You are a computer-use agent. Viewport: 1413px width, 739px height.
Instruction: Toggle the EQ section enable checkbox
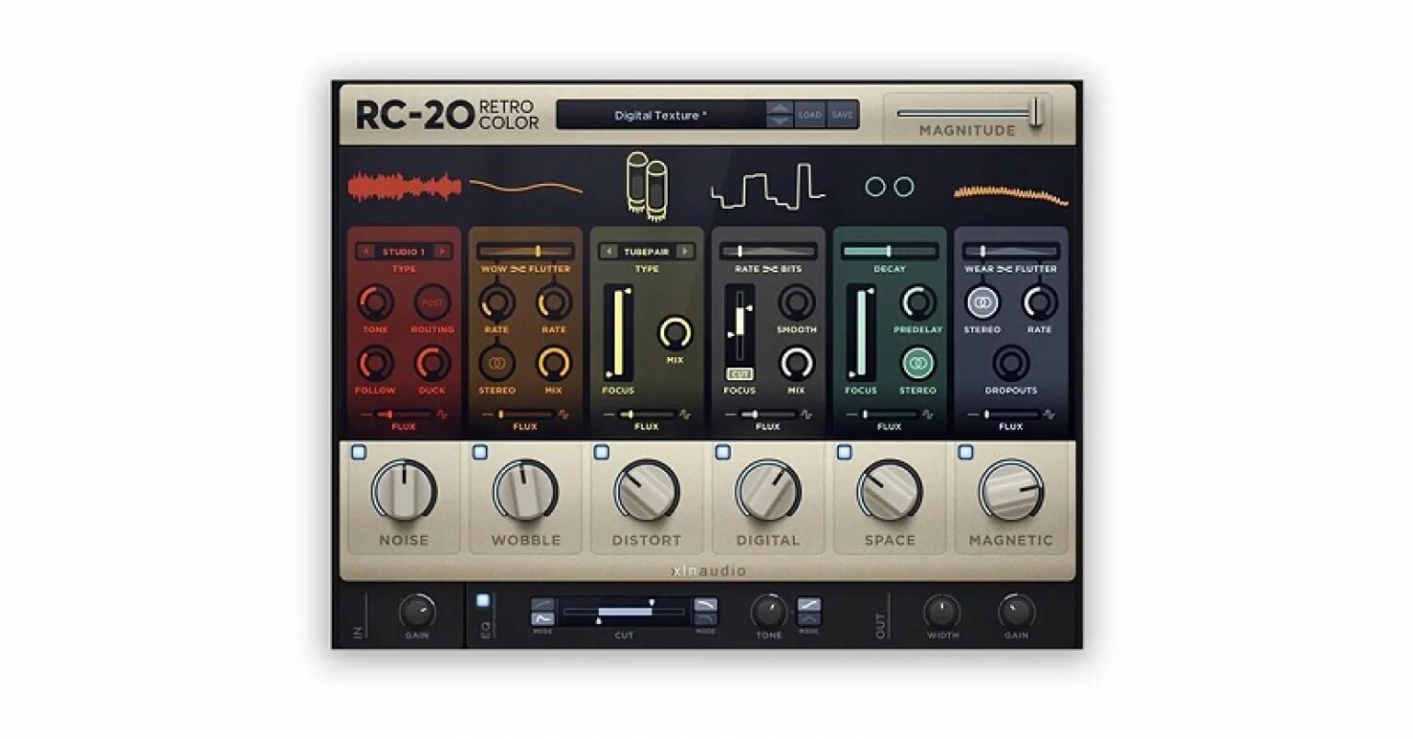[x=483, y=600]
